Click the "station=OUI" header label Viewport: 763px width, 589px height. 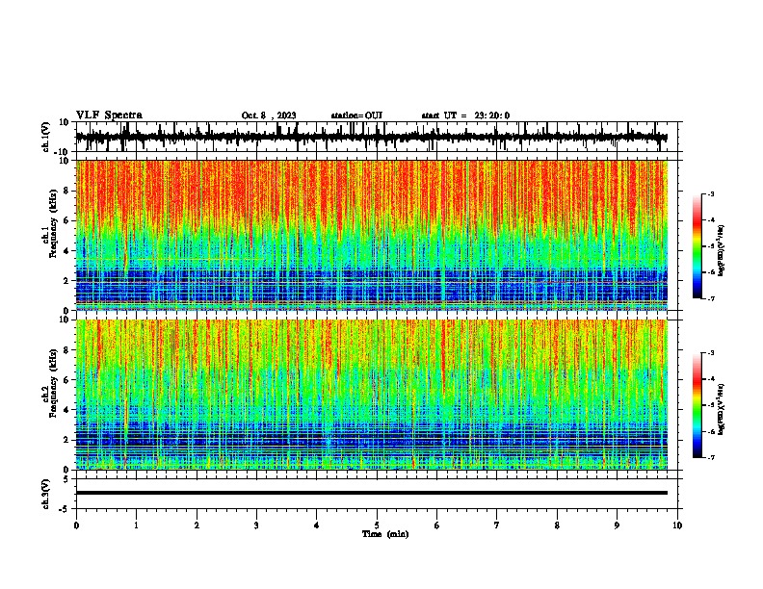pos(356,115)
